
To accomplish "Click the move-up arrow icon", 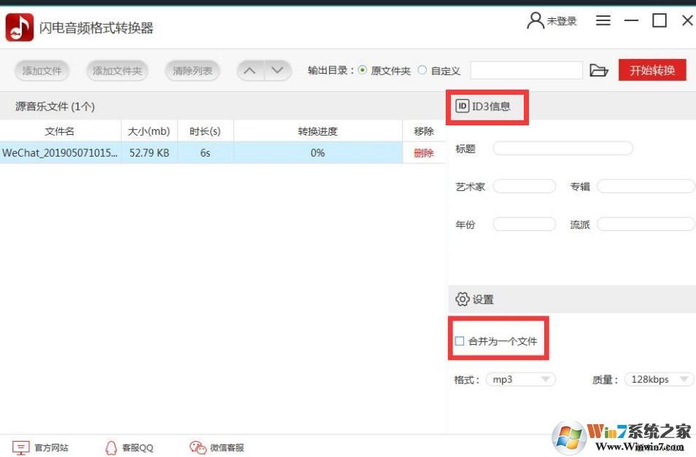I will tap(250, 70).
